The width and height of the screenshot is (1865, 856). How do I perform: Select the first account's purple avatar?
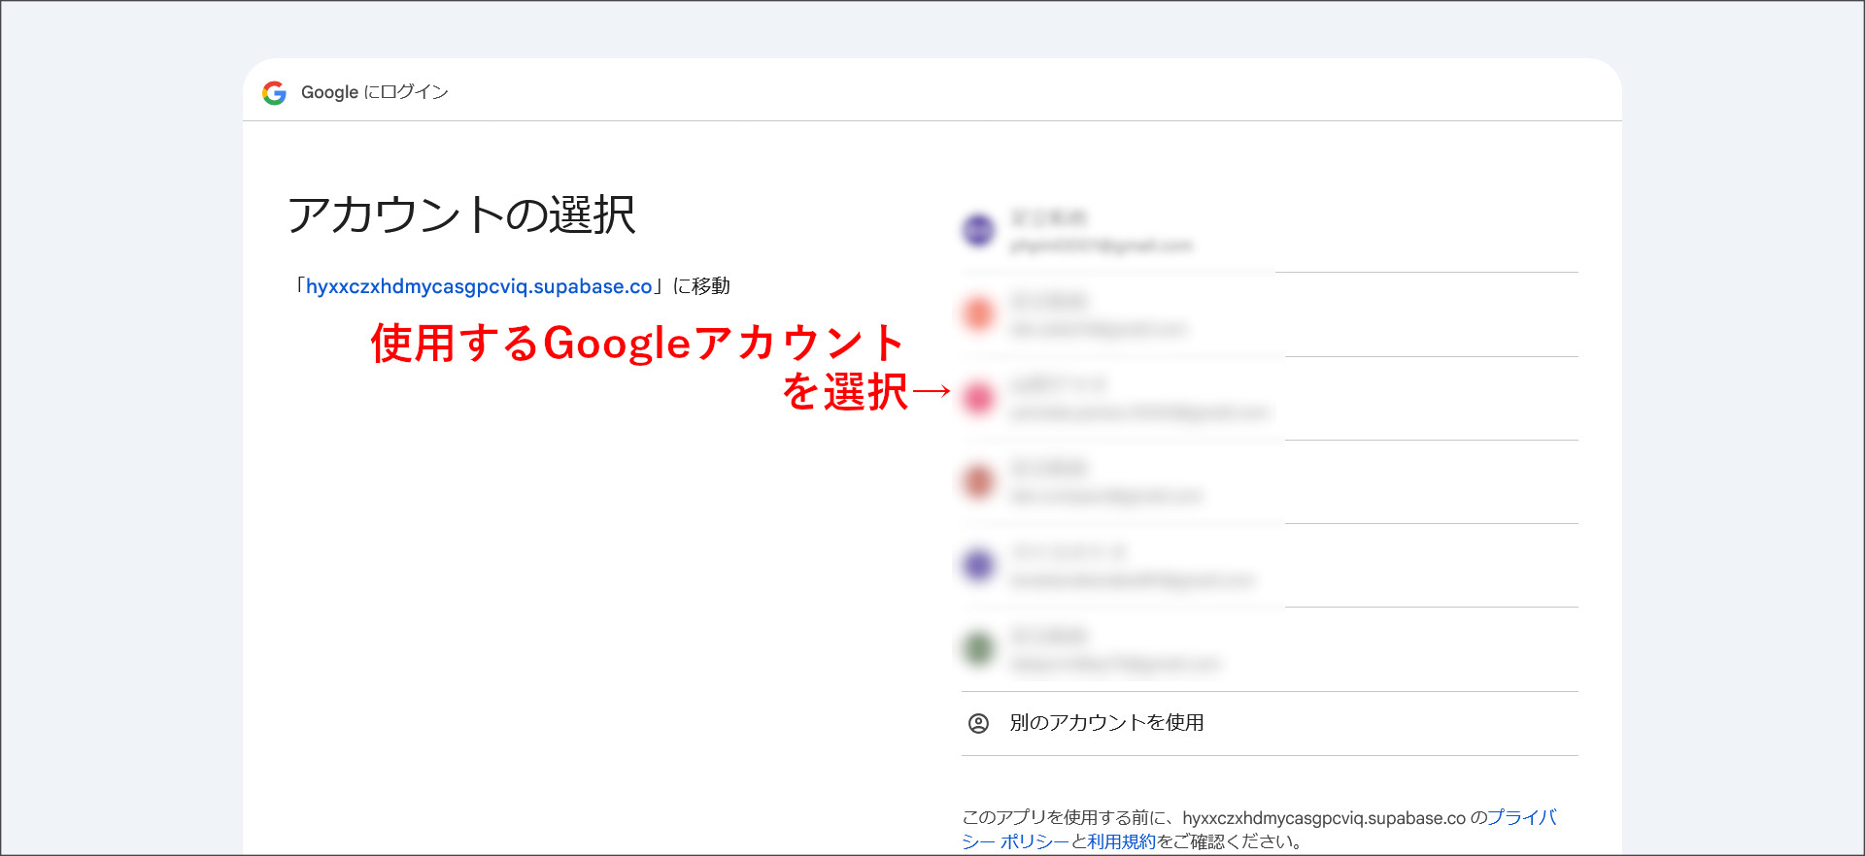[x=978, y=231]
